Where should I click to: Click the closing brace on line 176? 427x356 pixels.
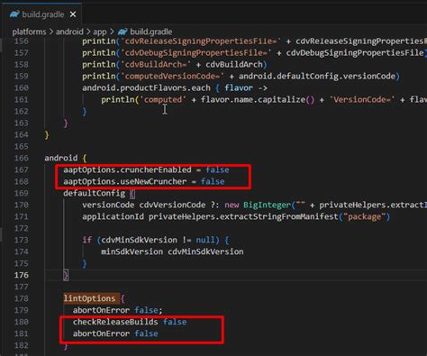click(66, 275)
